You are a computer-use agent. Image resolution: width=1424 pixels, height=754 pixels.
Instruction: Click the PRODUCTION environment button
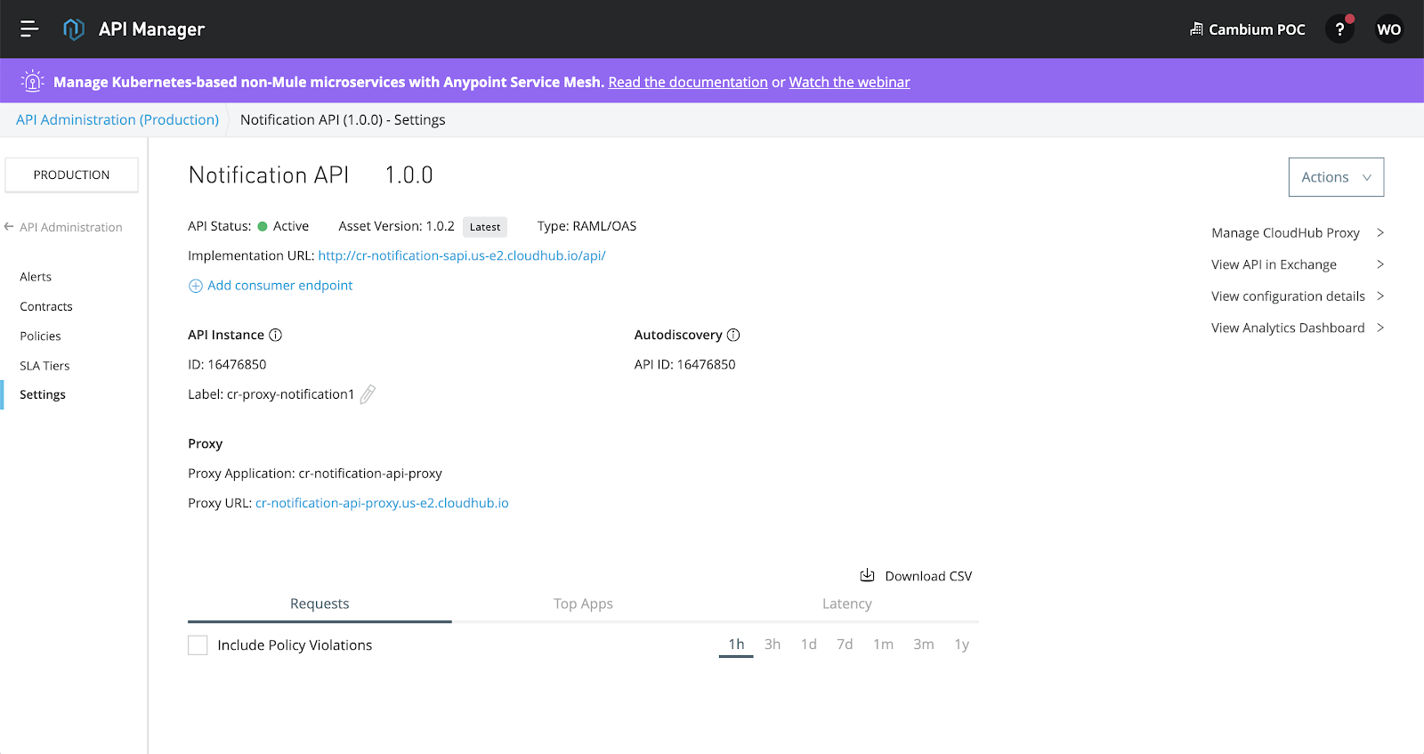pyautogui.click(x=72, y=175)
